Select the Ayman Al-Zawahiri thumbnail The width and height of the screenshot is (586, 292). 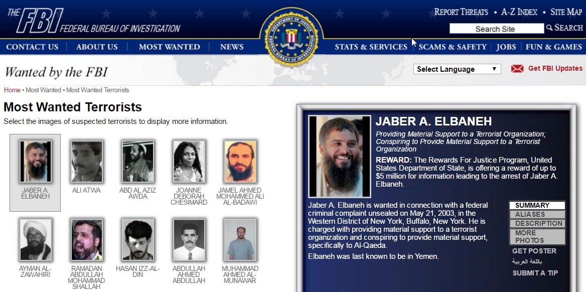[36, 239]
